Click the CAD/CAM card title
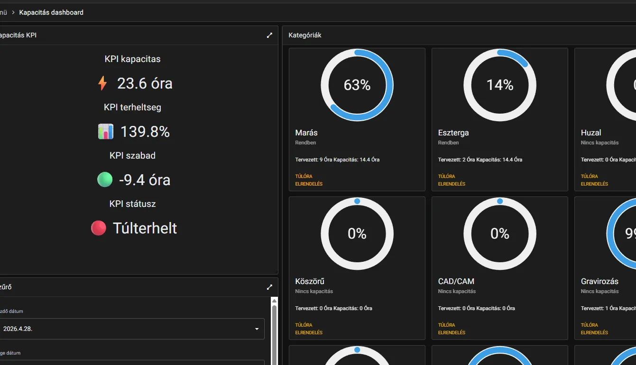The height and width of the screenshot is (365, 636). coord(456,281)
